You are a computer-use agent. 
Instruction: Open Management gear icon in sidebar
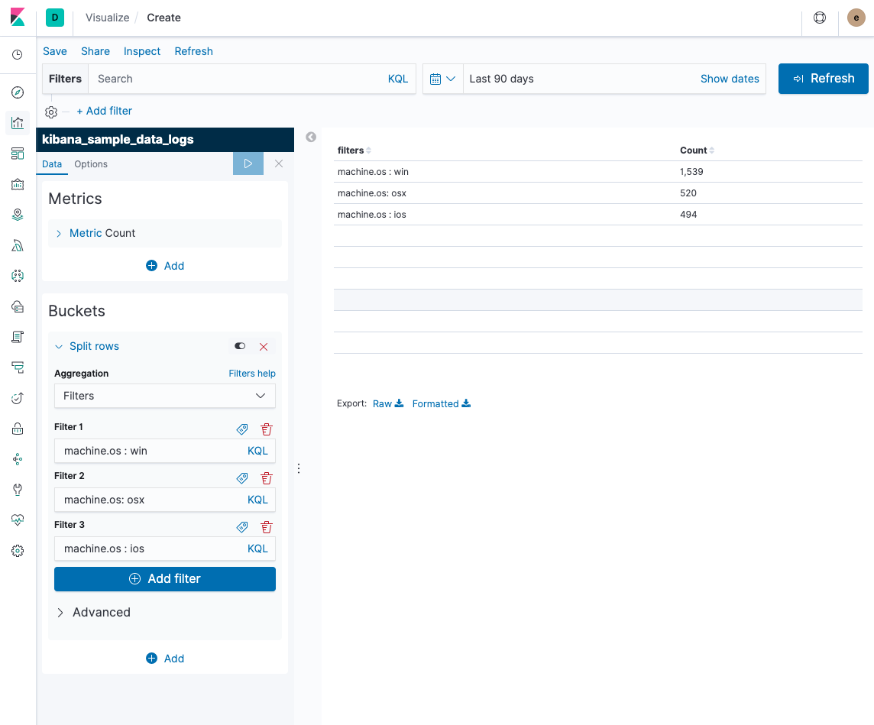click(x=18, y=551)
